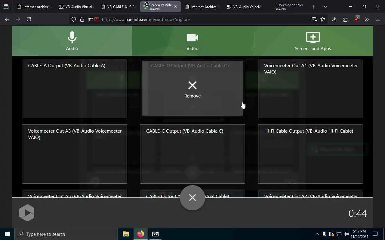
Task: Select Voicemeeter Out A1 audio source
Action: (x=311, y=88)
